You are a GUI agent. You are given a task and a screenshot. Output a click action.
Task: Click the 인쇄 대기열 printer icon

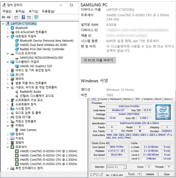click(x=12, y=117)
